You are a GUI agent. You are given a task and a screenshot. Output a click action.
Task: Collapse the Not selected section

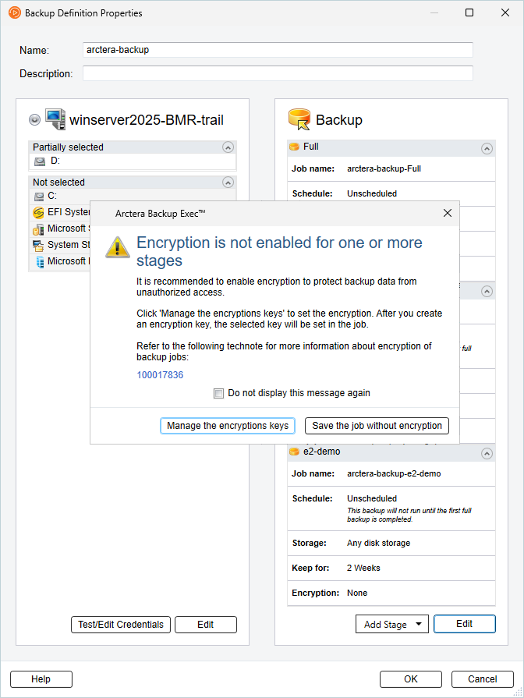(x=228, y=182)
